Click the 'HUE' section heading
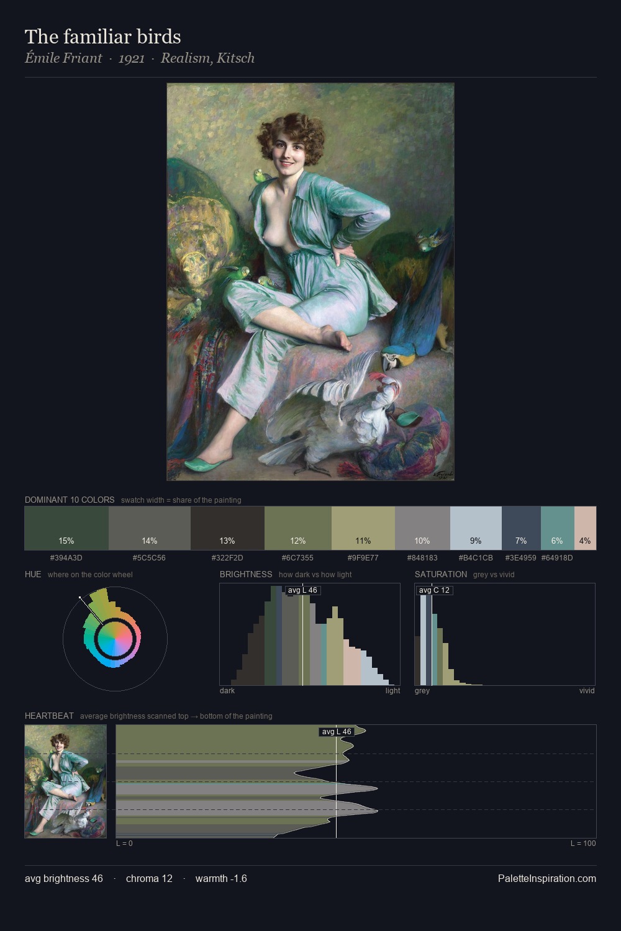 coord(33,574)
